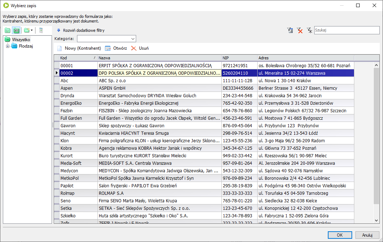Click the highlighted green folder tree toolbar icon

click(x=16, y=30)
